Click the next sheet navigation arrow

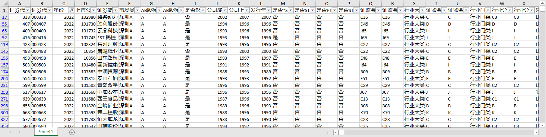(x=20, y=132)
